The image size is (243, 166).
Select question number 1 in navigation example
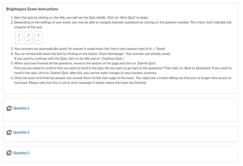coord(19,35)
